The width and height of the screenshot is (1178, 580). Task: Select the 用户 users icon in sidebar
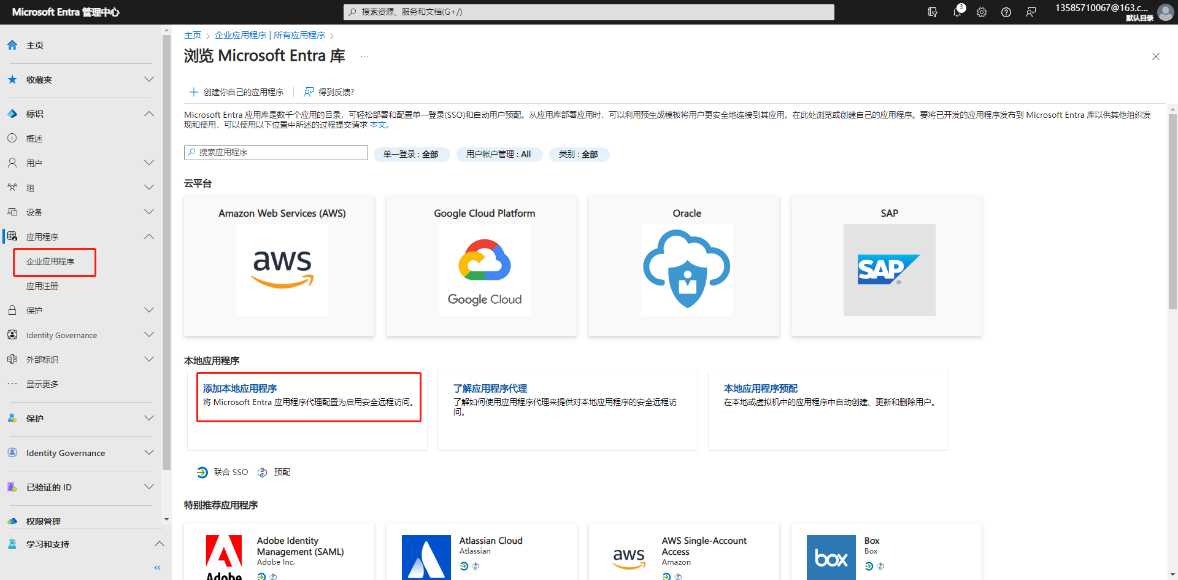12,163
